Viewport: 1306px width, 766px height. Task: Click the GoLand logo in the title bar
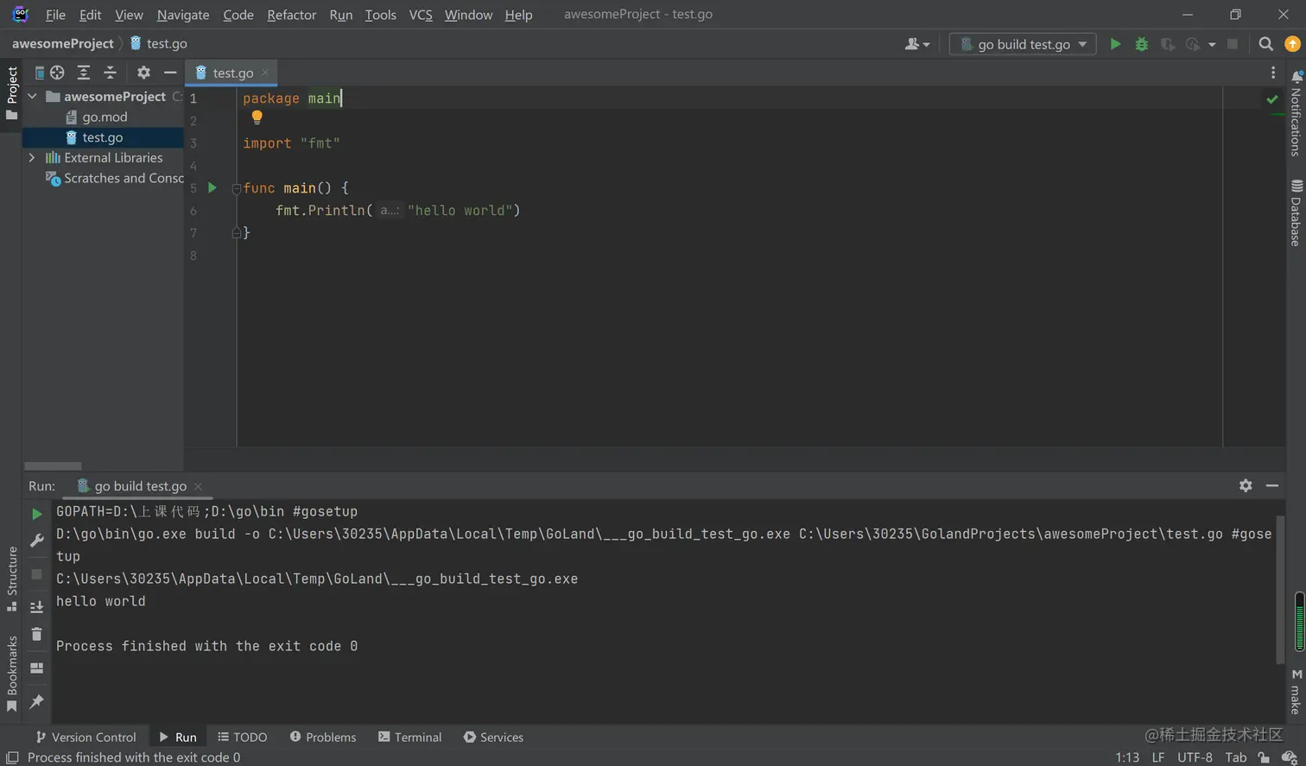point(21,15)
